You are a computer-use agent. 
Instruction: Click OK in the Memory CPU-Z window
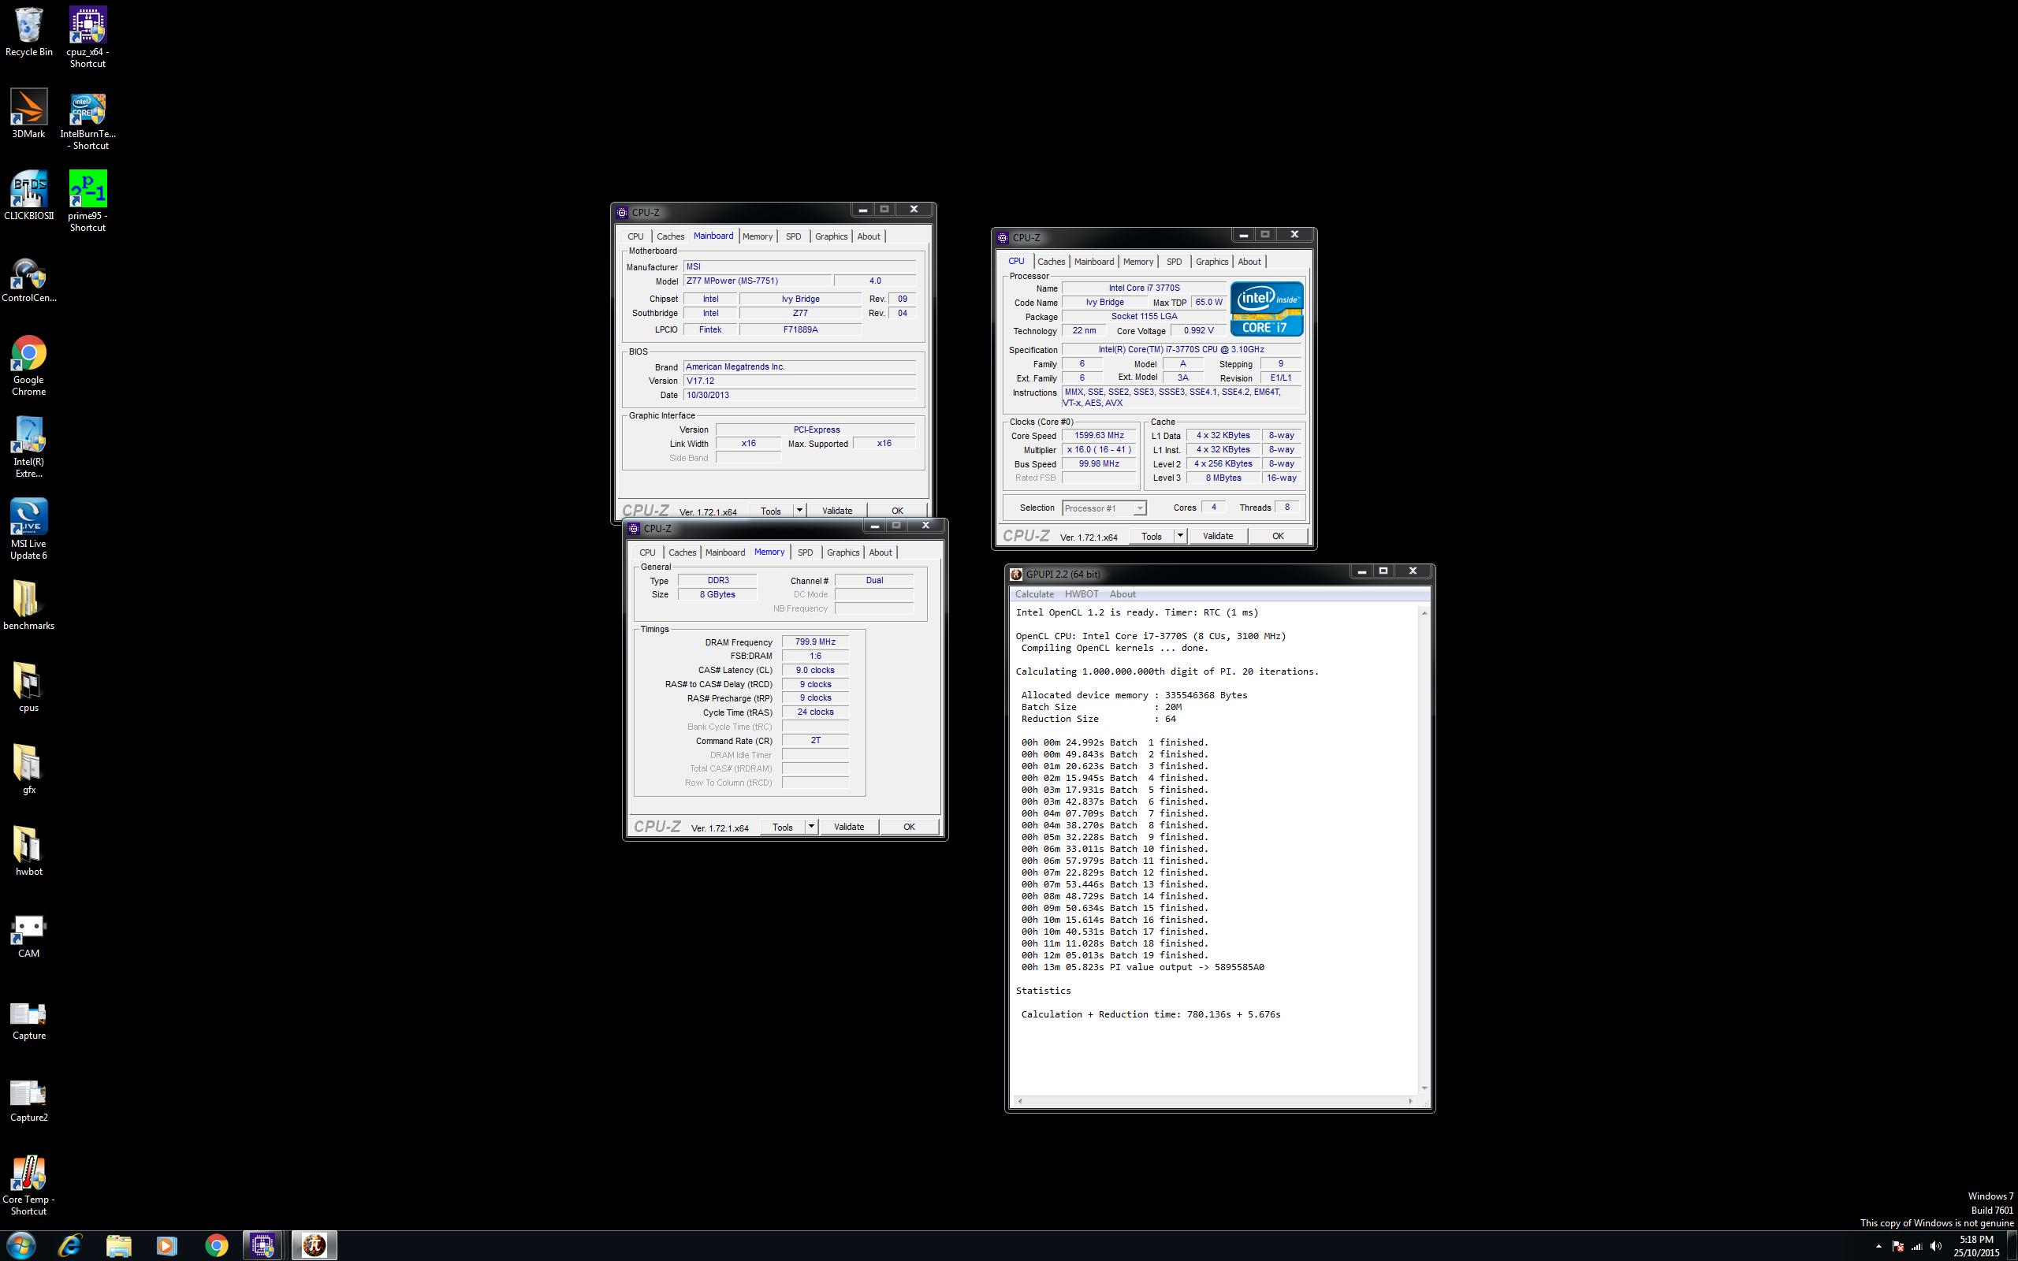pos(909,827)
